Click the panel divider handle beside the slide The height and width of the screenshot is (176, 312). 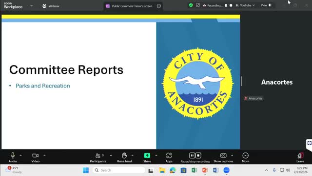pos(241,81)
